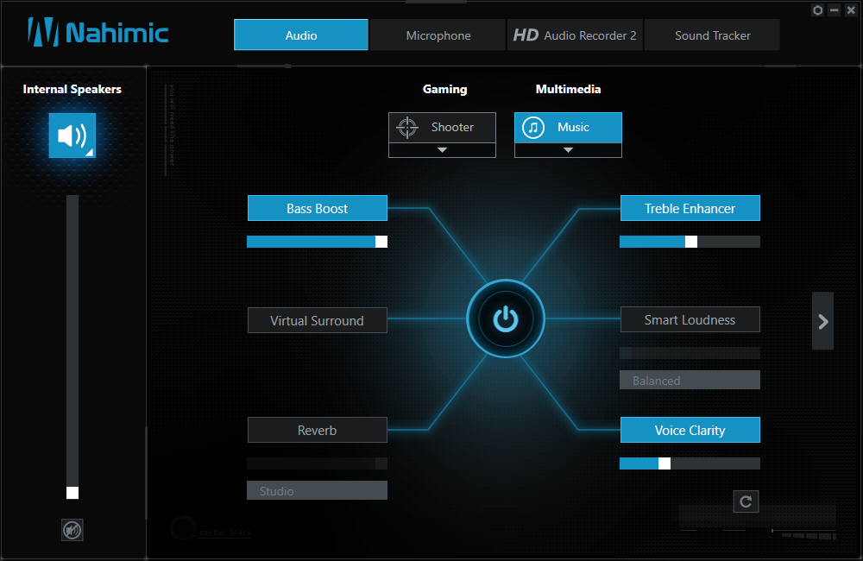Toggle the central Nahimic power button
This screenshot has height=561, width=863.
[505, 318]
